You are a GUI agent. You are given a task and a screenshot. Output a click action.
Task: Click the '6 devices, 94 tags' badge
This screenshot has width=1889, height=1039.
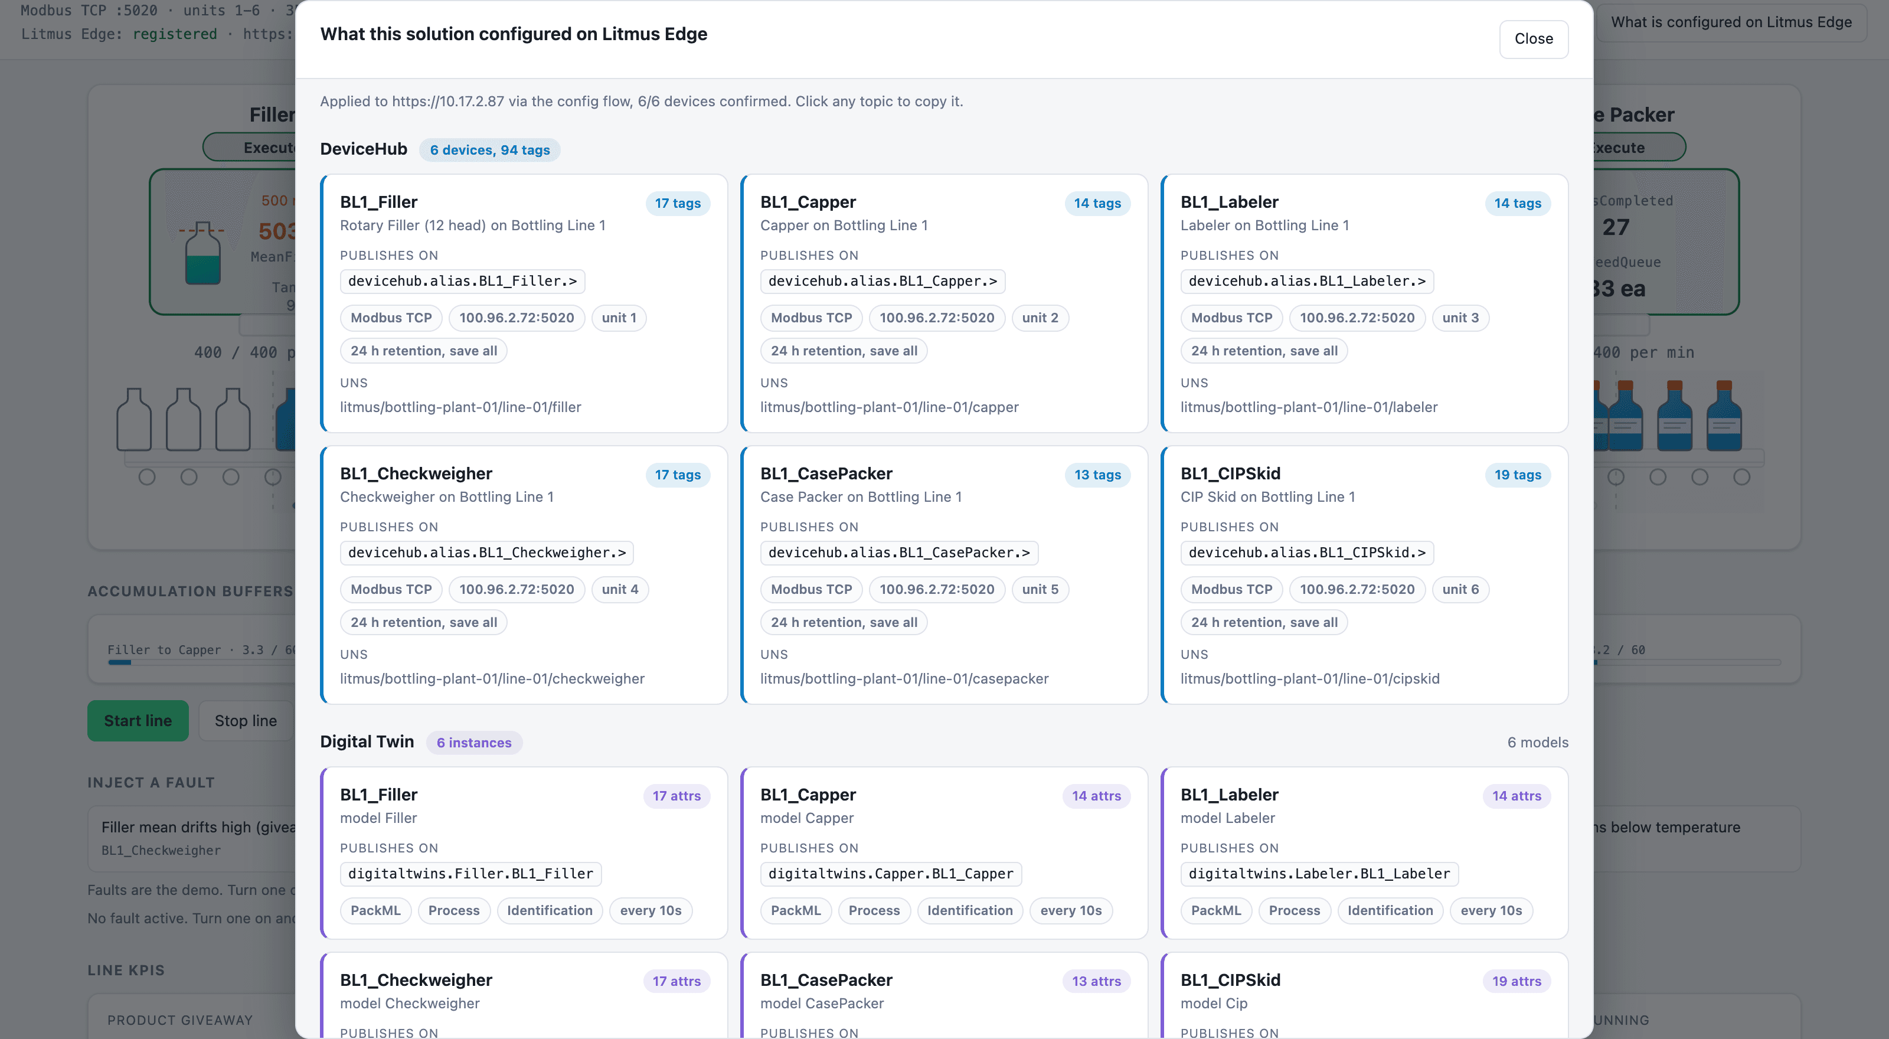click(490, 151)
